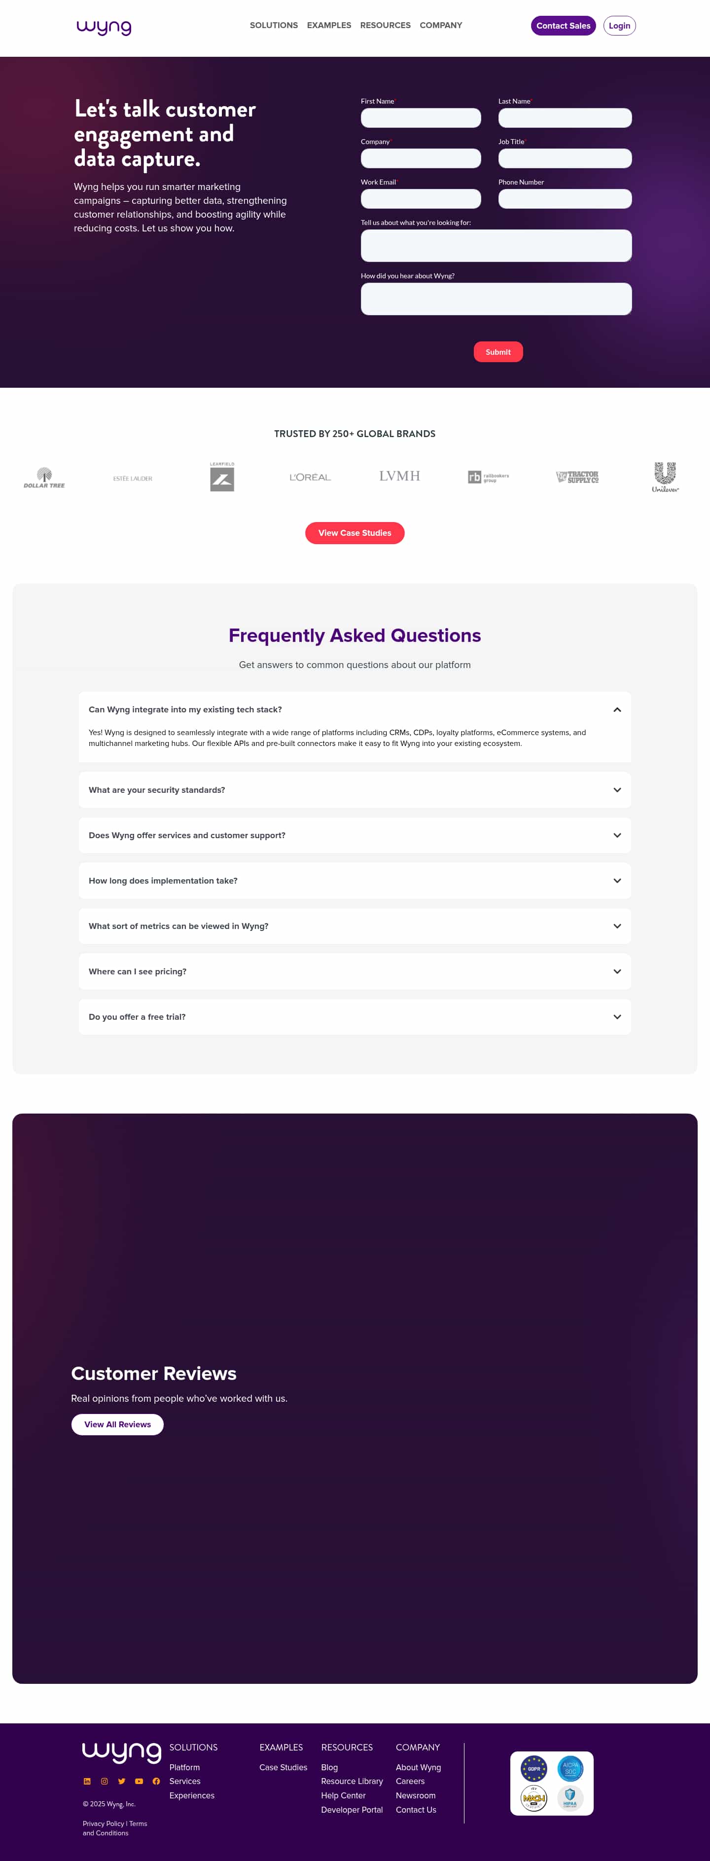Image resolution: width=710 pixels, height=1861 pixels.
Task: Open the RESOURCES navigation menu
Action: point(385,25)
